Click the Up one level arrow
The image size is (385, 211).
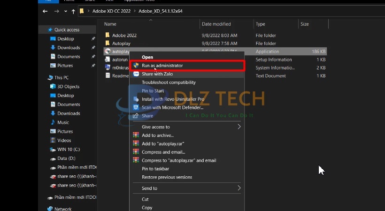[x=73, y=11]
